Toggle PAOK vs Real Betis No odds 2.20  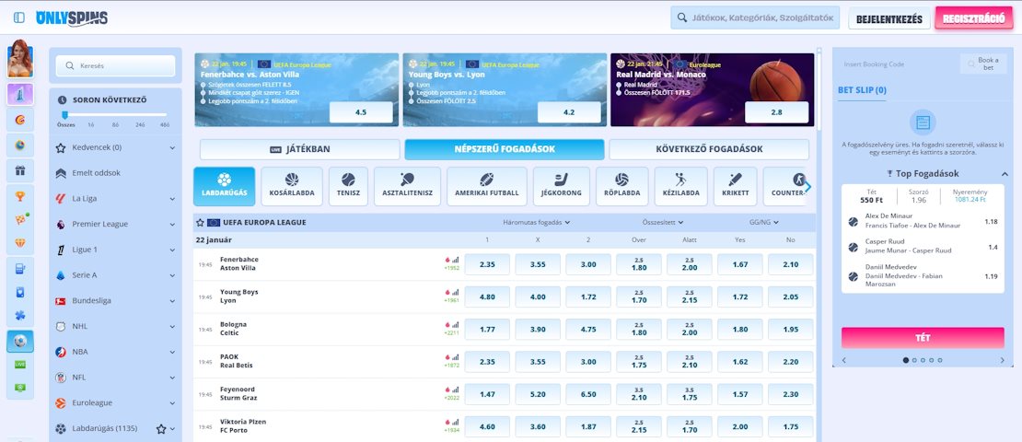click(791, 362)
